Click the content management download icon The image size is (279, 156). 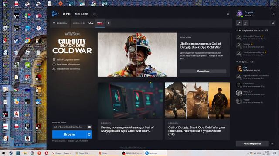(x=54, y=69)
